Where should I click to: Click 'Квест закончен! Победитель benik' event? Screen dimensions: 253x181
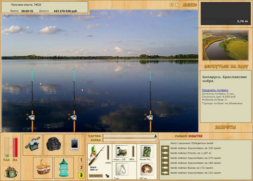tap(192, 143)
